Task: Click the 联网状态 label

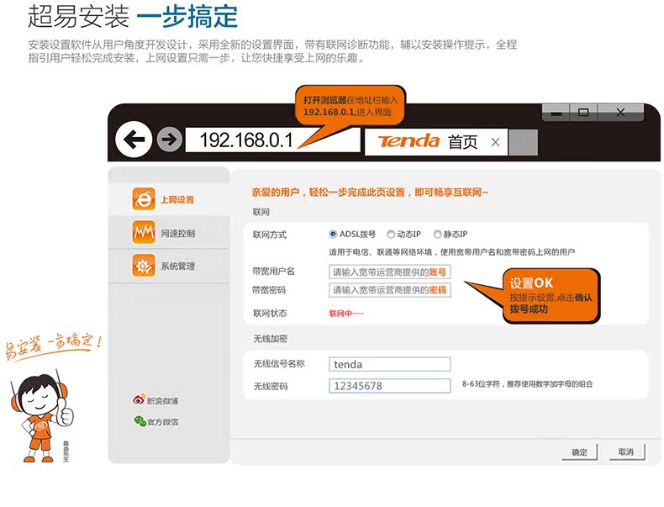Action: pyautogui.click(x=270, y=314)
